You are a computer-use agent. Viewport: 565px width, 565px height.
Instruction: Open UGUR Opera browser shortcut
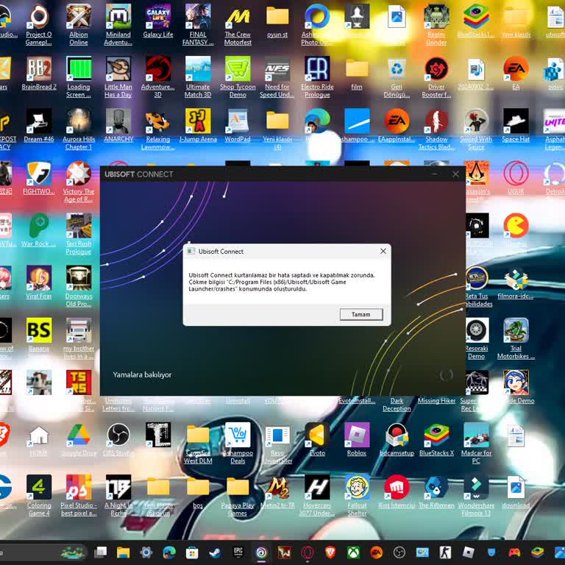(516, 178)
